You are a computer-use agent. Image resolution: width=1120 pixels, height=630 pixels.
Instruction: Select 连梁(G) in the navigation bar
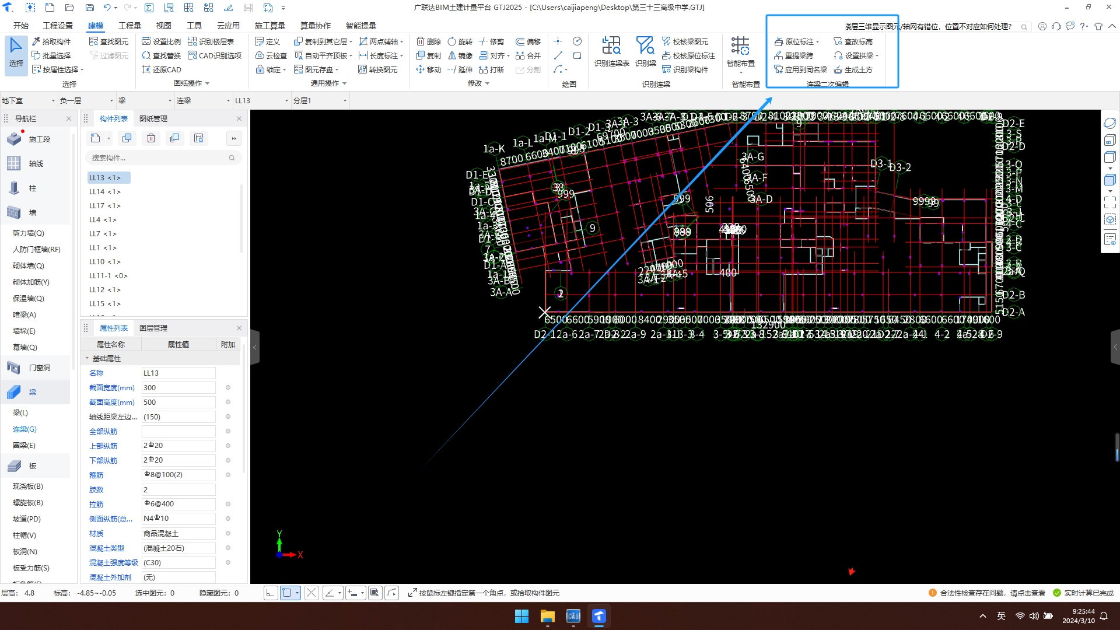[24, 429]
